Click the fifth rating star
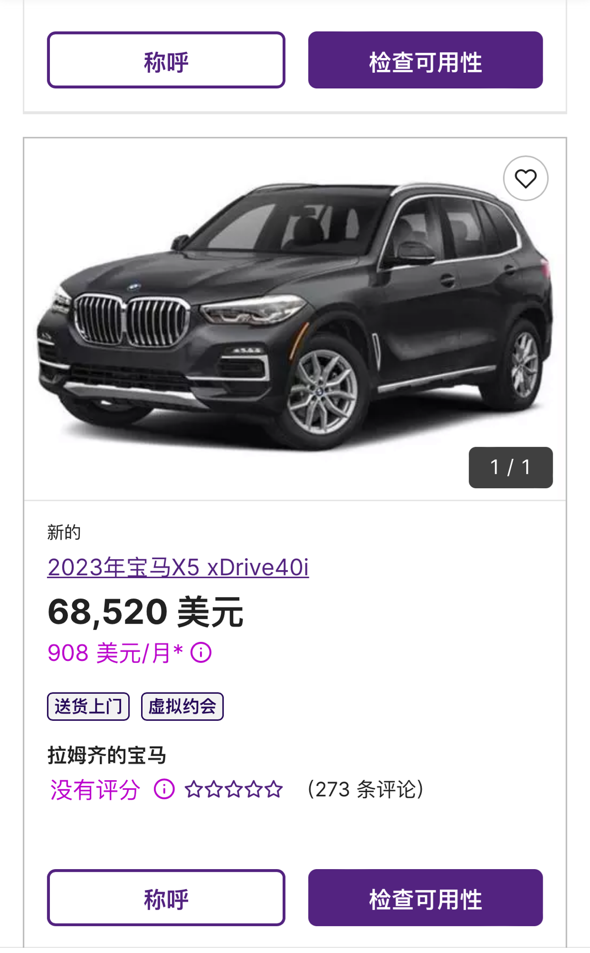Viewport: 590px width, 953px height. pos(273,789)
